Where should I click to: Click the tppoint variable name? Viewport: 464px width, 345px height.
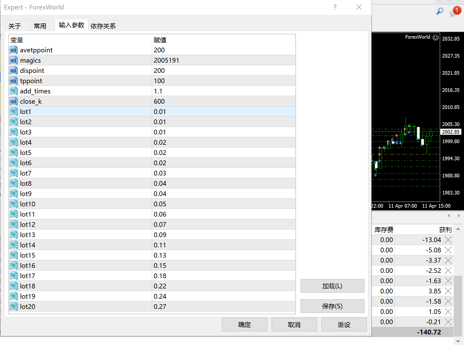point(31,81)
